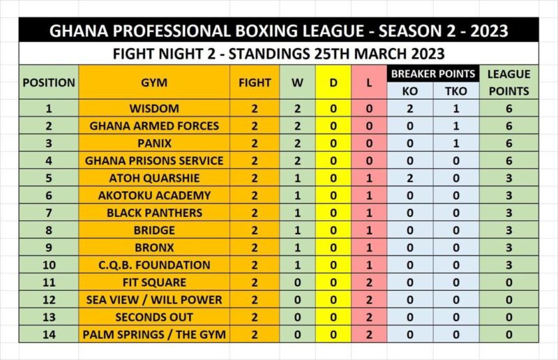The image size is (558, 360).
Task: Click the league title banner at top
Action: pos(278,31)
